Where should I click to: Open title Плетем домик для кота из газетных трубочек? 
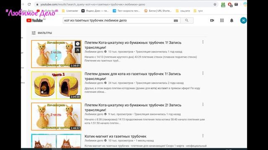click(133, 76)
